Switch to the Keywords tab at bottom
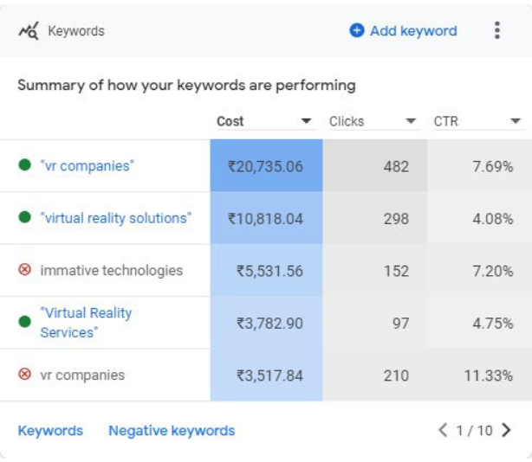Viewport: 532px width, 462px height. (50, 430)
